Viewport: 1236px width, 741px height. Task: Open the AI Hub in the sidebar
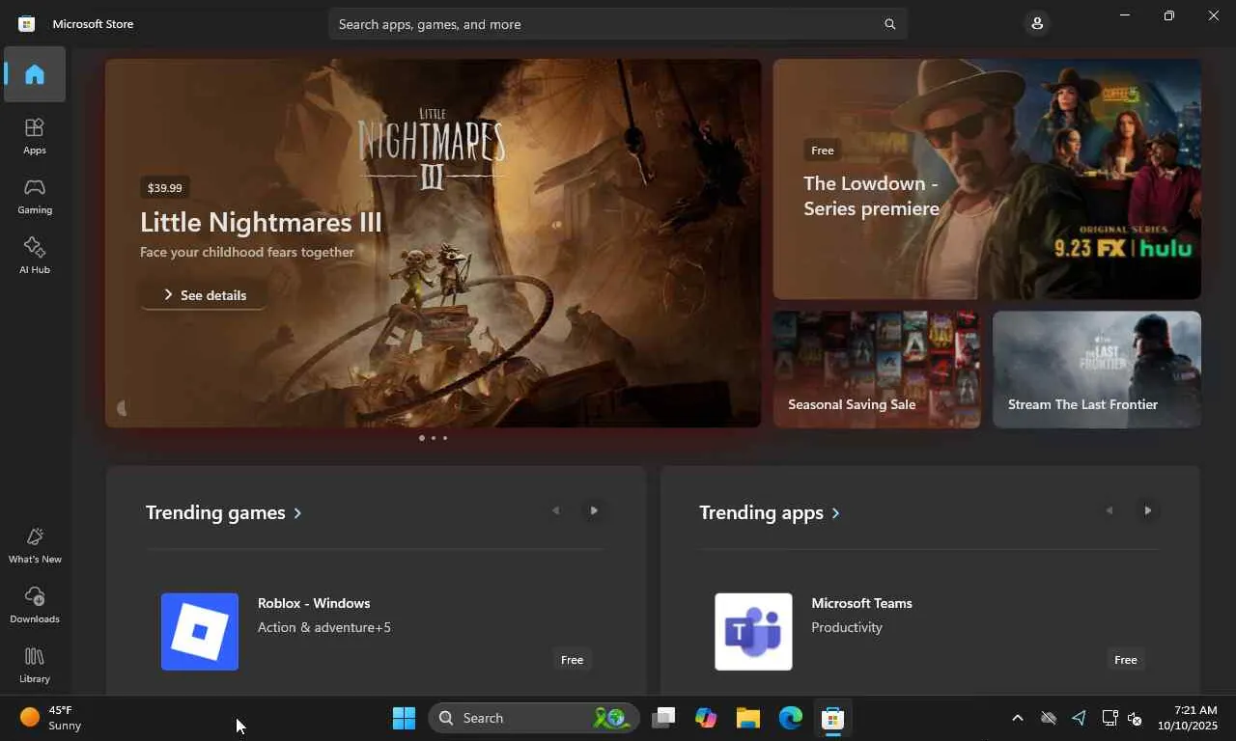[x=35, y=256]
